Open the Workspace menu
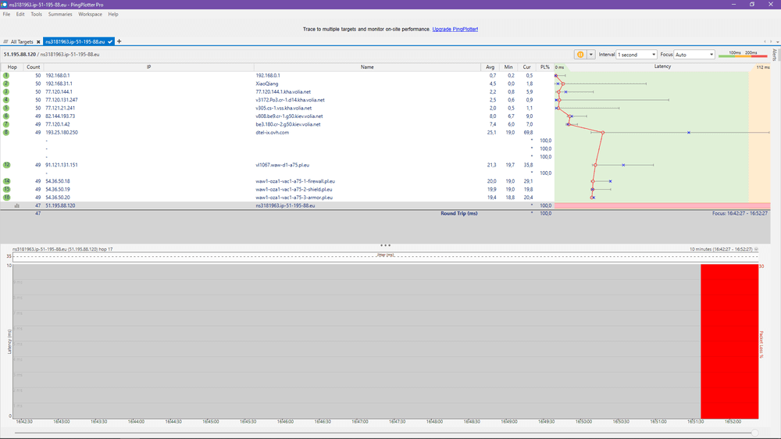The width and height of the screenshot is (781, 439). 90,14
